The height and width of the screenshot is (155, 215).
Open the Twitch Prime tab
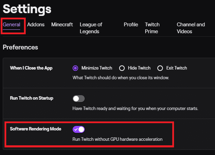[152, 28]
